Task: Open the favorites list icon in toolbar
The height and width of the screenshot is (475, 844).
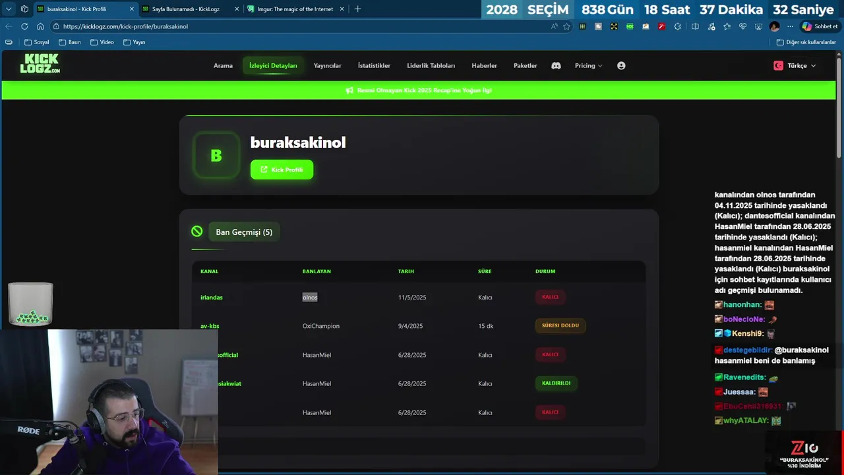Action: [x=727, y=26]
